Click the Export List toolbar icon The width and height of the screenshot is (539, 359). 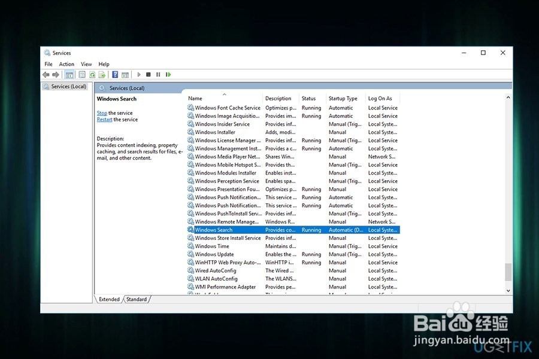(102, 75)
